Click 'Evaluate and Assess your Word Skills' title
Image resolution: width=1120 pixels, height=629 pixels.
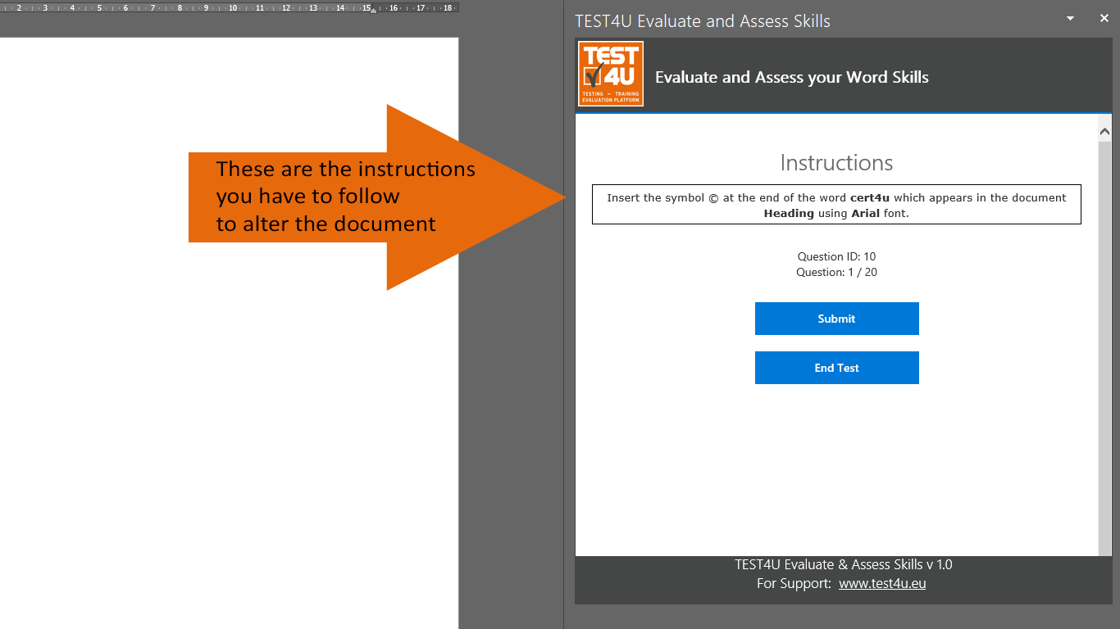[x=792, y=77]
